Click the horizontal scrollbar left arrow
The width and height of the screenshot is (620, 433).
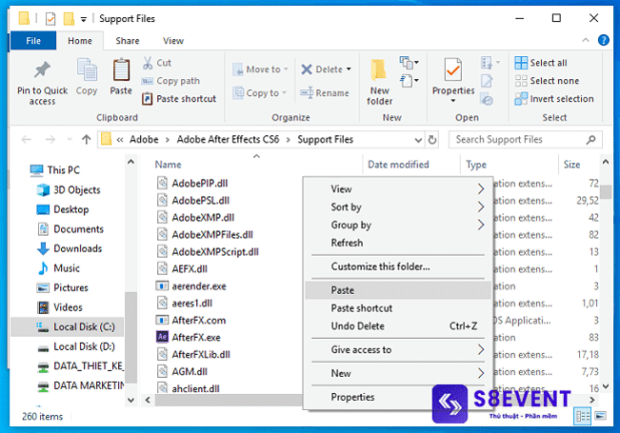tap(148, 400)
